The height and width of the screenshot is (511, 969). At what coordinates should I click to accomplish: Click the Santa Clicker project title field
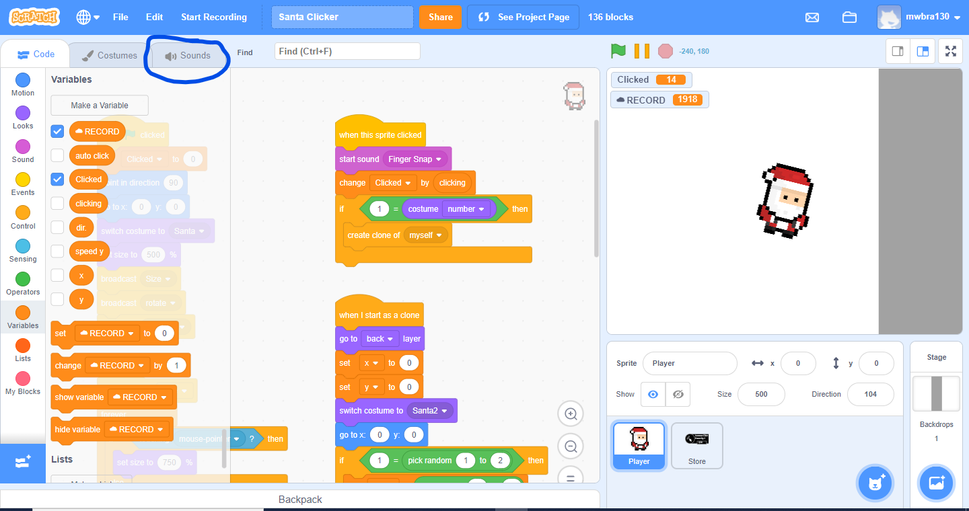point(343,17)
